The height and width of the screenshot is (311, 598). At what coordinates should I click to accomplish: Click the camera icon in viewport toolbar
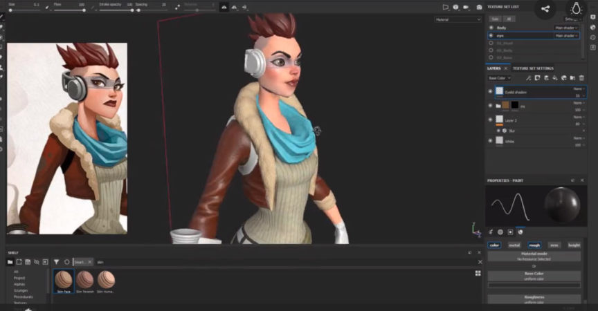pos(479,7)
